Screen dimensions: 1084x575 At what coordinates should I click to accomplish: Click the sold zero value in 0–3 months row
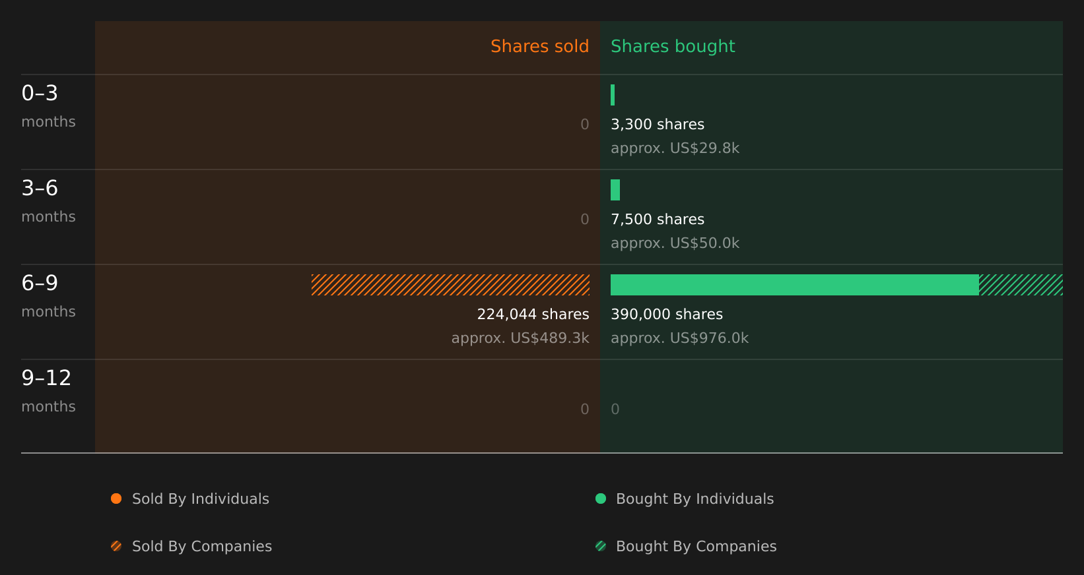click(x=585, y=124)
